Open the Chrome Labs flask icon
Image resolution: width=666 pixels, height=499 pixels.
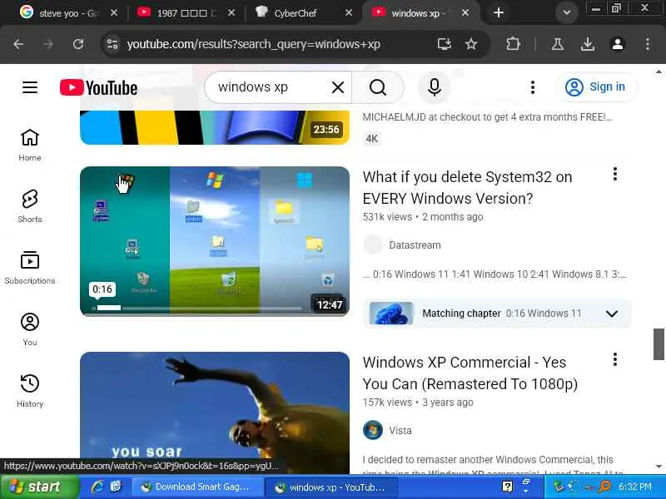pyautogui.click(x=557, y=44)
